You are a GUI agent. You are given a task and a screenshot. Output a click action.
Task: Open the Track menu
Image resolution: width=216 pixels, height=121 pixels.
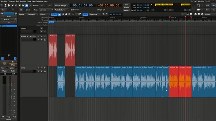pyautogui.click(x=29, y=1)
